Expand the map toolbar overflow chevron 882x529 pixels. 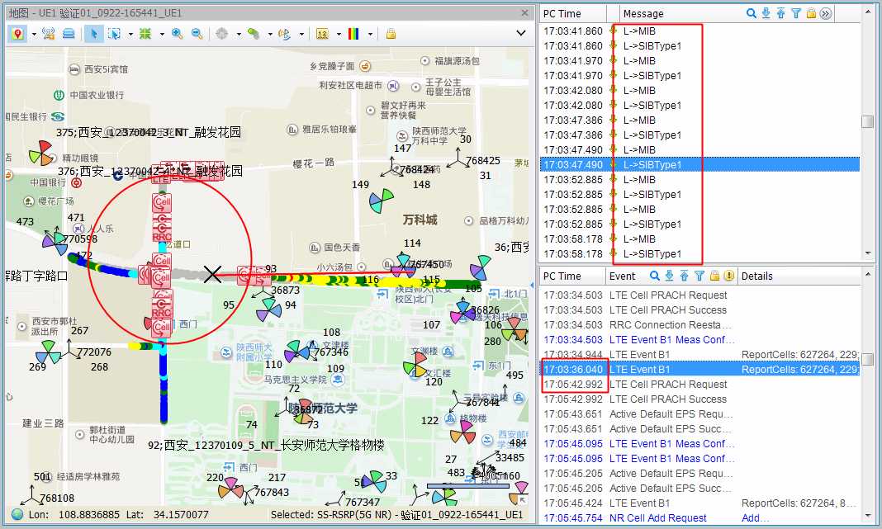pyautogui.click(x=521, y=33)
